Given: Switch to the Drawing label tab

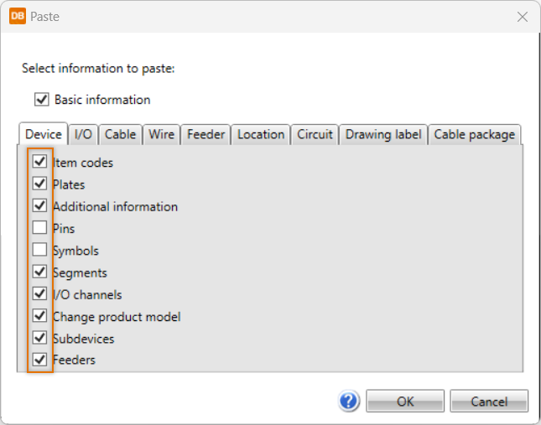Looking at the screenshot, I should tap(383, 134).
